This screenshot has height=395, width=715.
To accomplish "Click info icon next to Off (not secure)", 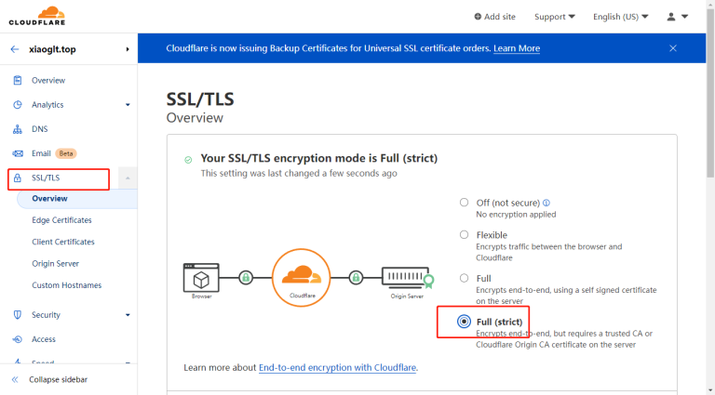I will pyautogui.click(x=546, y=203).
